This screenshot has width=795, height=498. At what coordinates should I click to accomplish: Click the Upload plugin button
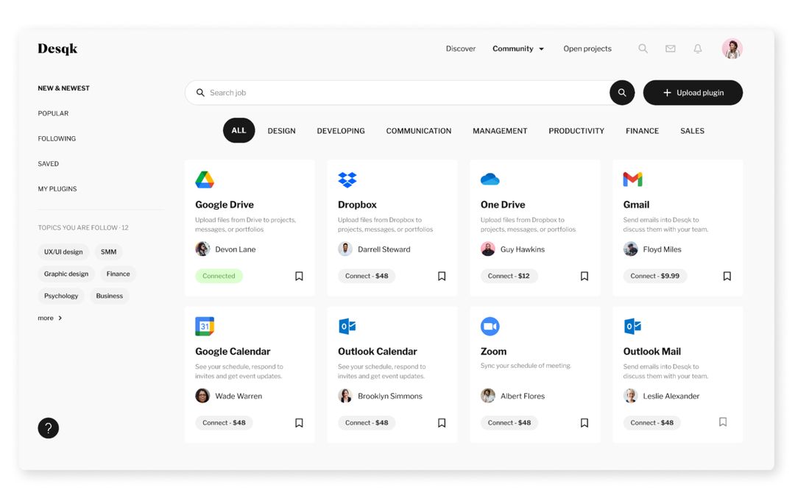(x=692, y=92)
